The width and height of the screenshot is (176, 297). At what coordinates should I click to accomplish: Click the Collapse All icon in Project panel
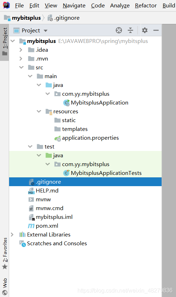coord(130,30)
